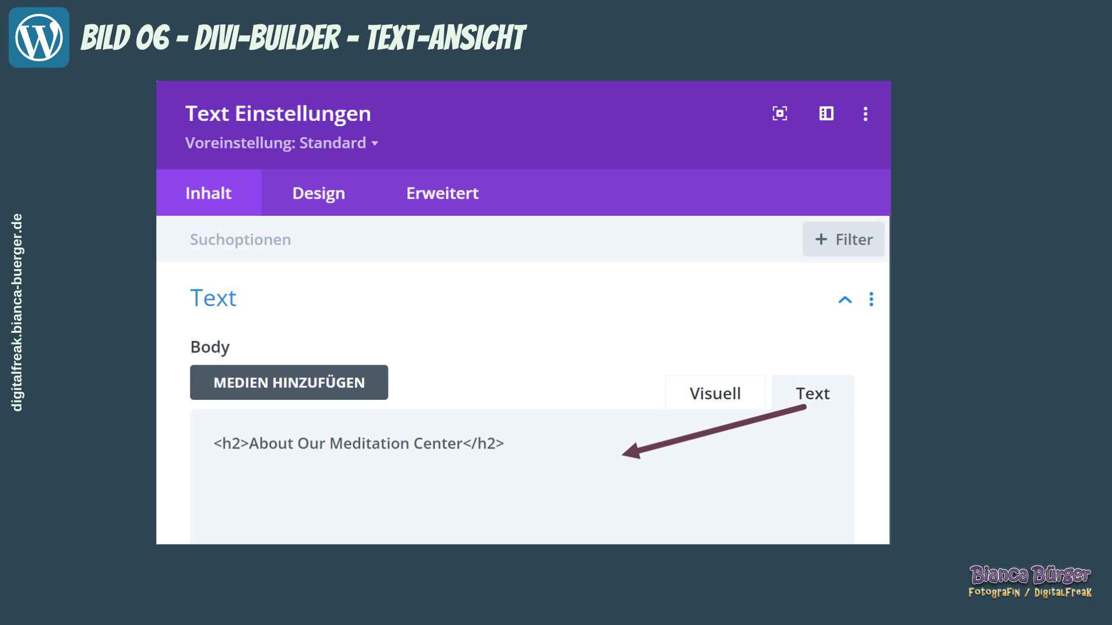Open the Erweitert tab

click(x=442, y=193)
